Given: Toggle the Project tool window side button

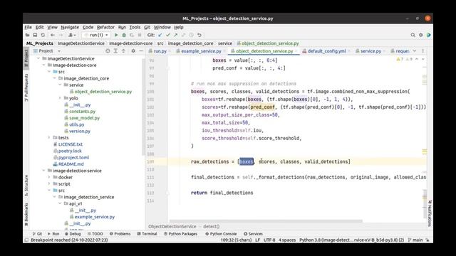Looking at the screenshot, I should pos(26,58).
